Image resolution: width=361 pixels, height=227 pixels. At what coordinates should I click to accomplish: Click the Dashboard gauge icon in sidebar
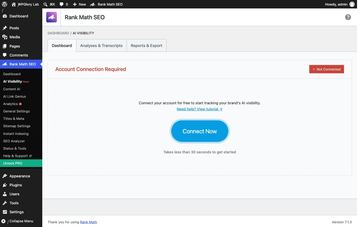click(x=5, y=16)
